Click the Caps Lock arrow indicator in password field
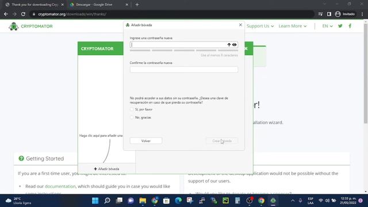368x207 pixels. (x=229, y=45)
